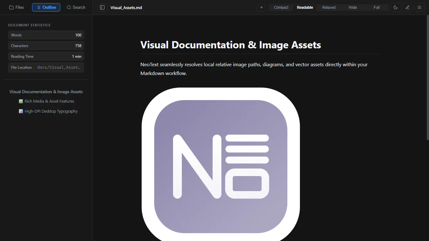
Task: Click the DOCUMENT STATISTICS section label
Action: click(29, 25)
